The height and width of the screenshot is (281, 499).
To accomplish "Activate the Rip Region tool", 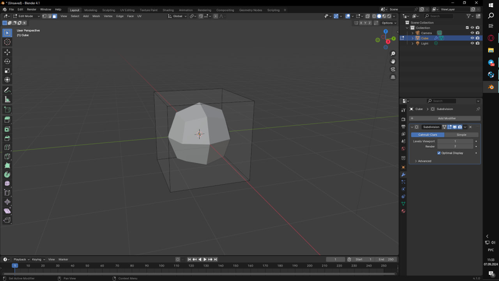I will (x=7, y=220).
